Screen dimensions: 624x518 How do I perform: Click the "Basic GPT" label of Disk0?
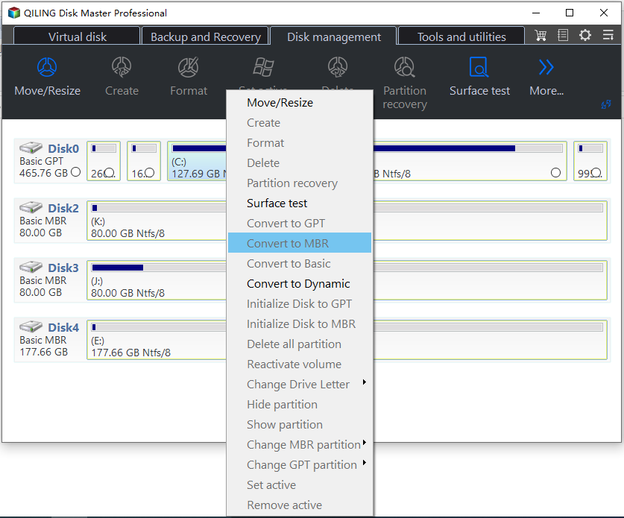click(42, 161)
